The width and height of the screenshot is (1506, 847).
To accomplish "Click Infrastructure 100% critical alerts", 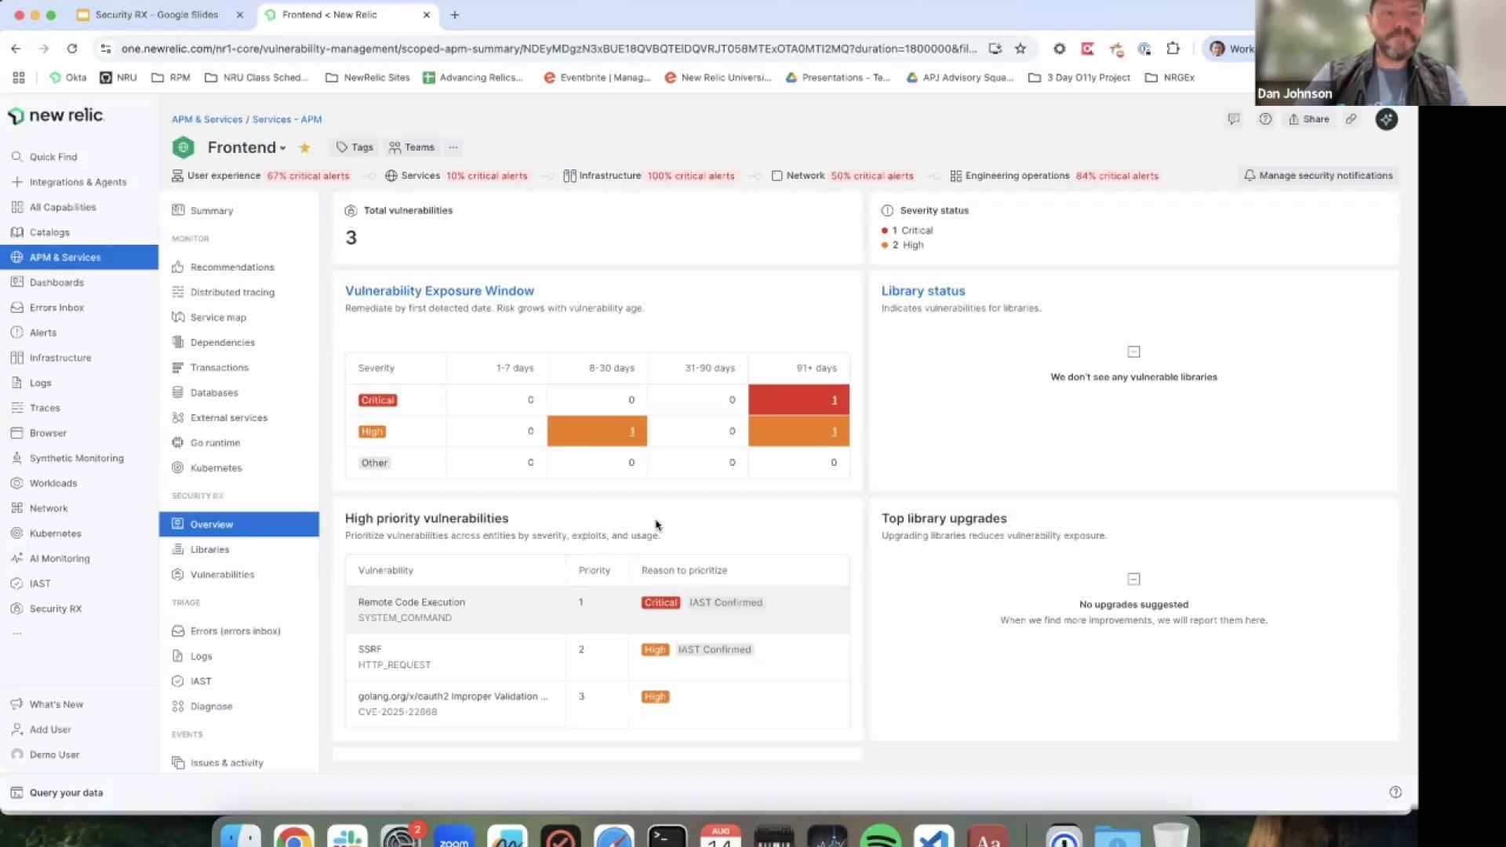I will click(649, 176).
